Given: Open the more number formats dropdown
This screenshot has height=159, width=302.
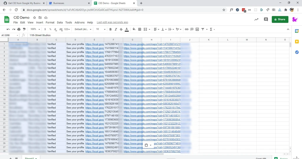Looking at the screenshot, I should [x=67, y=29].
